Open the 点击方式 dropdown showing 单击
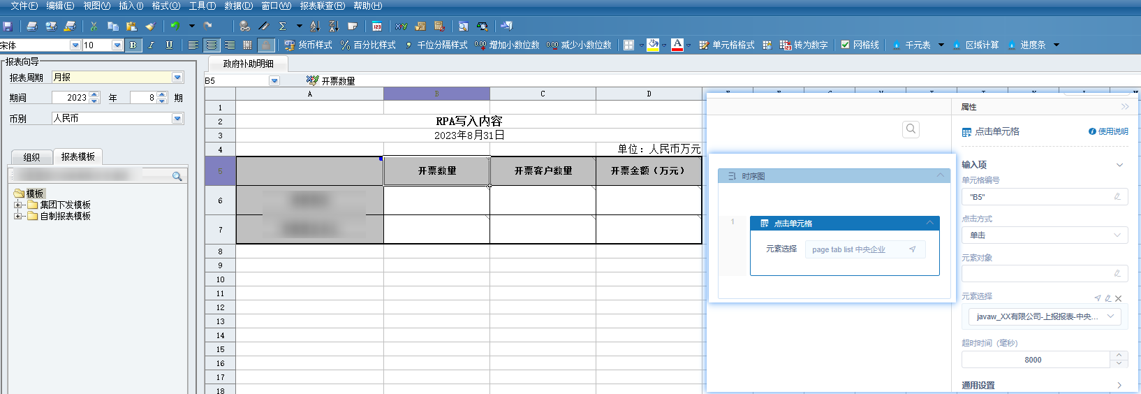The height and width of the screenshot is (394, 1141). tap(1044, 235)
